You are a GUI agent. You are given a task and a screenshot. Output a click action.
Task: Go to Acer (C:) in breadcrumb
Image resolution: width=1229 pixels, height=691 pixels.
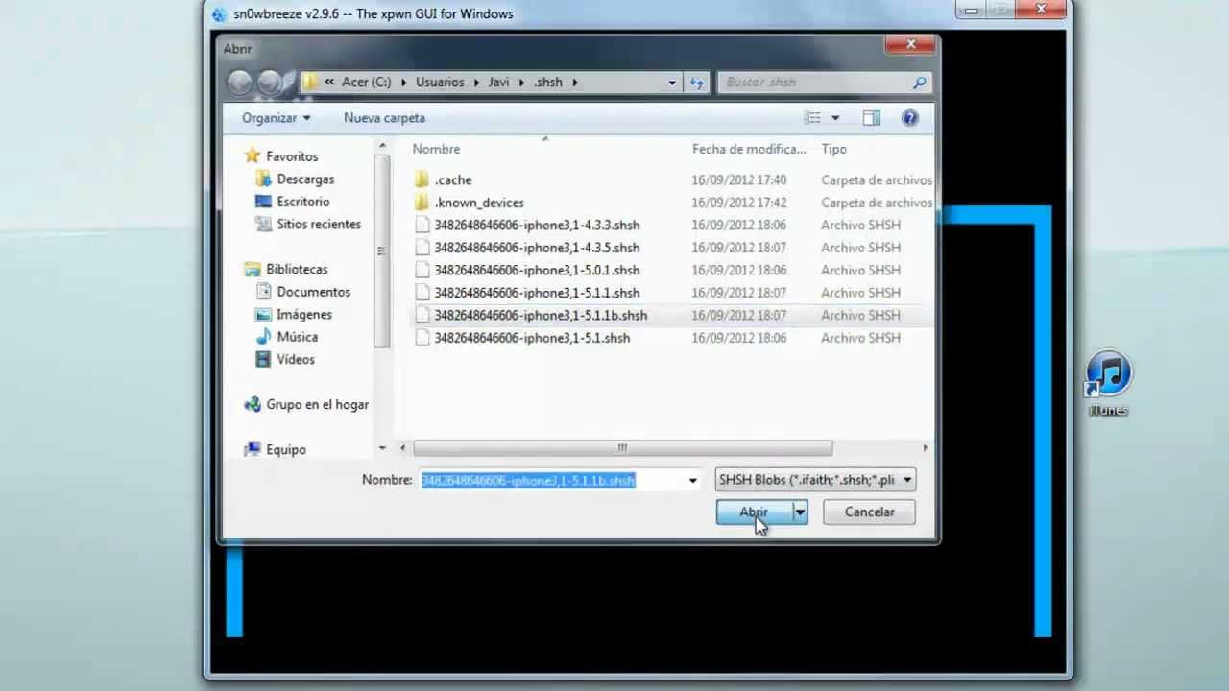pos(367,83)
